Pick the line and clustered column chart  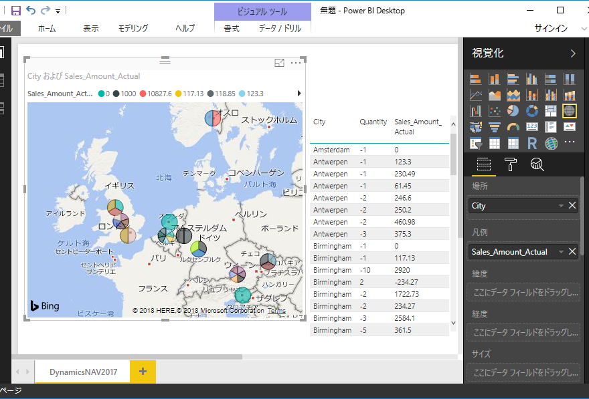551,96
